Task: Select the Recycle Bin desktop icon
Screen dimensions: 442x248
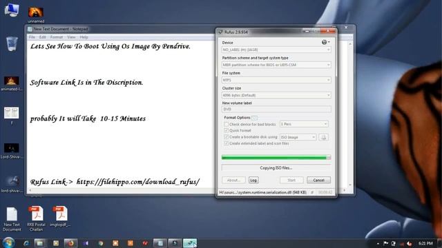Action: click(12, 44)
